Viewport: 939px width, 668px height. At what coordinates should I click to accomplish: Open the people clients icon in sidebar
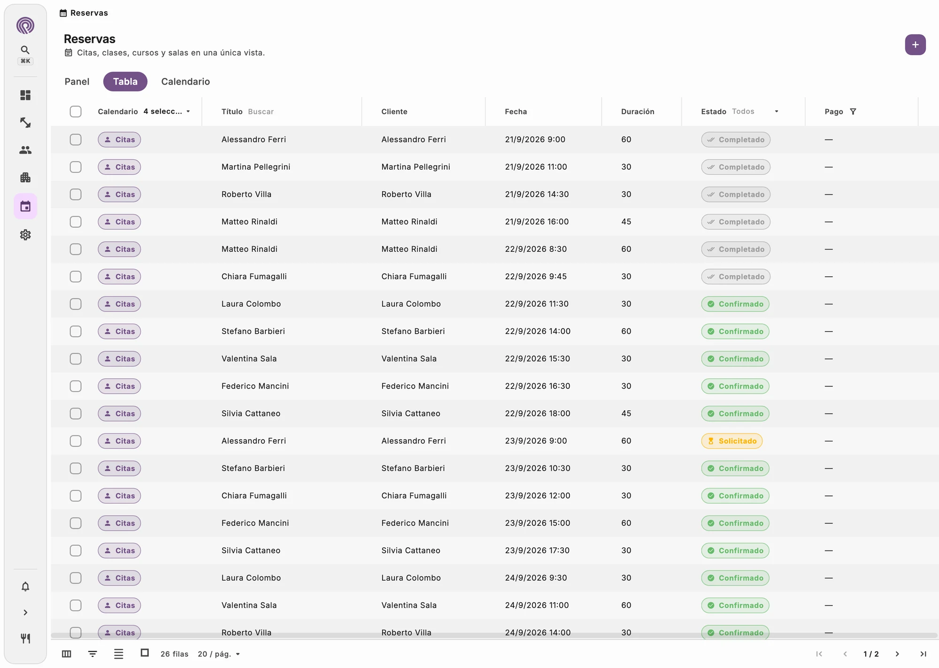25,150
